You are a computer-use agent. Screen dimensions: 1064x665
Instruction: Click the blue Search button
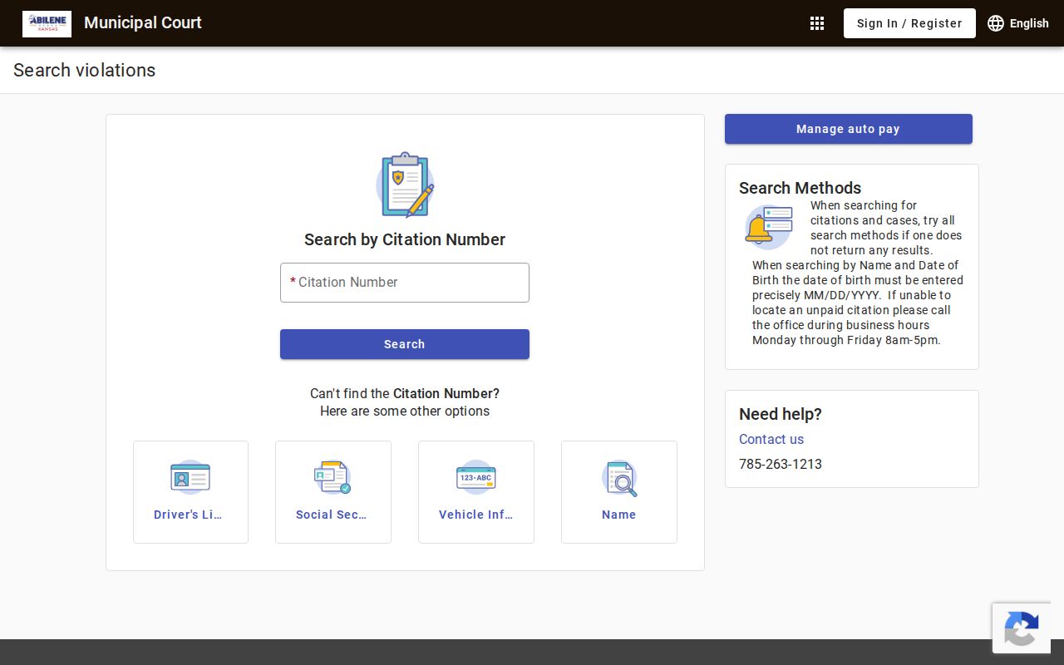(x=405, y=344)
